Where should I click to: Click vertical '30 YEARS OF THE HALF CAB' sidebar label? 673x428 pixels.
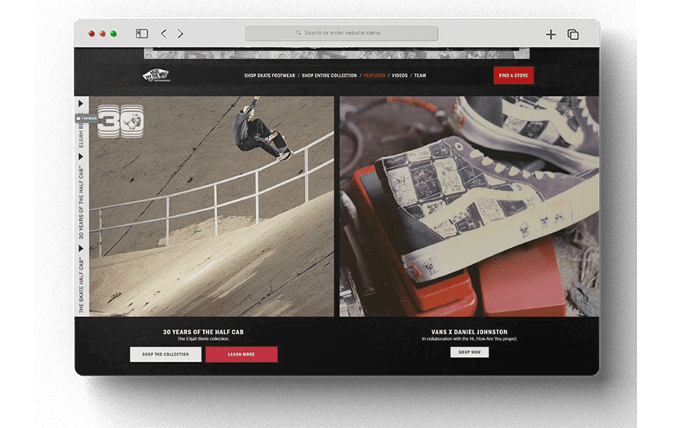coord(81,202)
